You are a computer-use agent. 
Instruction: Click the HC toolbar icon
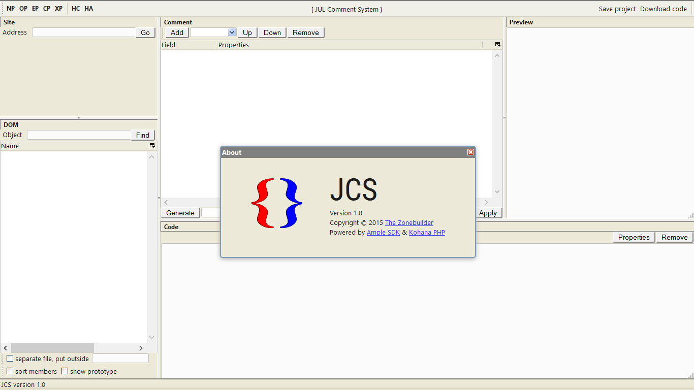[x=75, y=8]
